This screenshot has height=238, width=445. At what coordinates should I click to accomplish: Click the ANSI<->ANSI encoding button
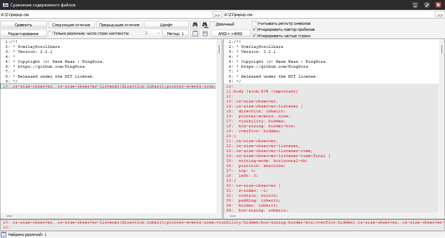pos(230,34)
